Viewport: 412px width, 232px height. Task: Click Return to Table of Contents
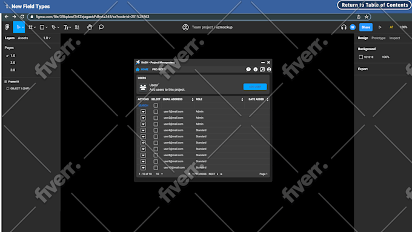tap(374, 5)
